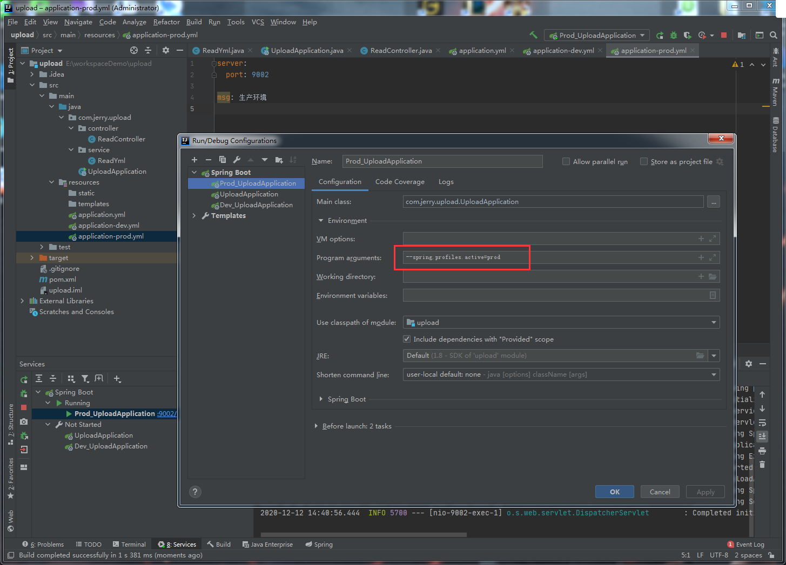Open edit templates with the wrench icon

click(236, 160)
